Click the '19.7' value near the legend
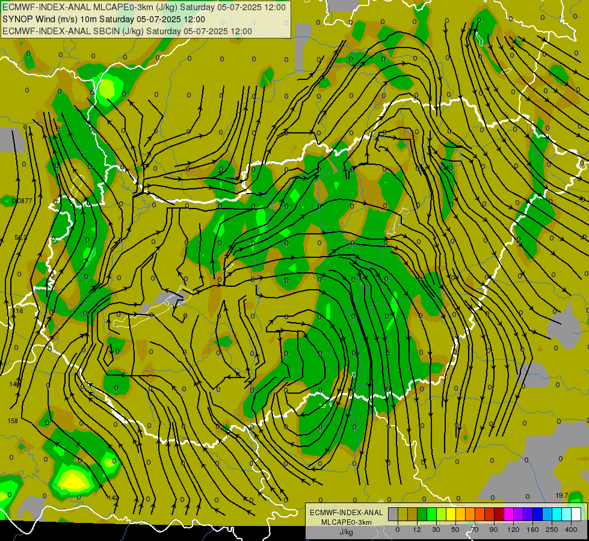This screenshot has height=541, width=589. [562, 495]
